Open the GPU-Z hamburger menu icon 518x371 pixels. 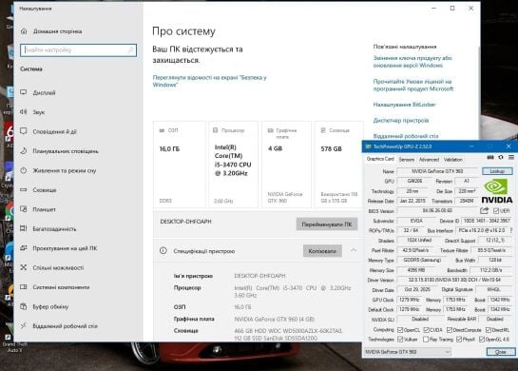pos(511,158)
